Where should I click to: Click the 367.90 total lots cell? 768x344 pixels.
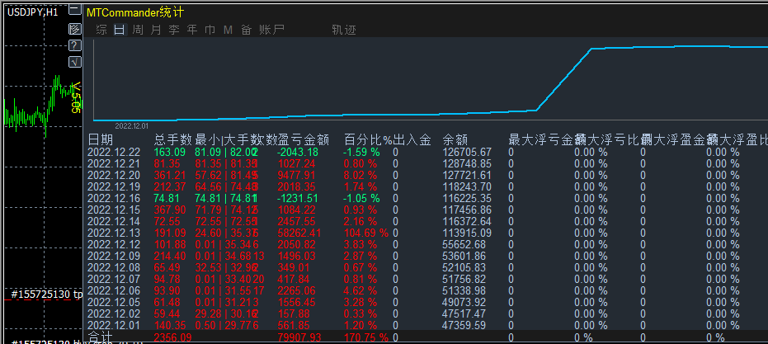click(170, 210)
